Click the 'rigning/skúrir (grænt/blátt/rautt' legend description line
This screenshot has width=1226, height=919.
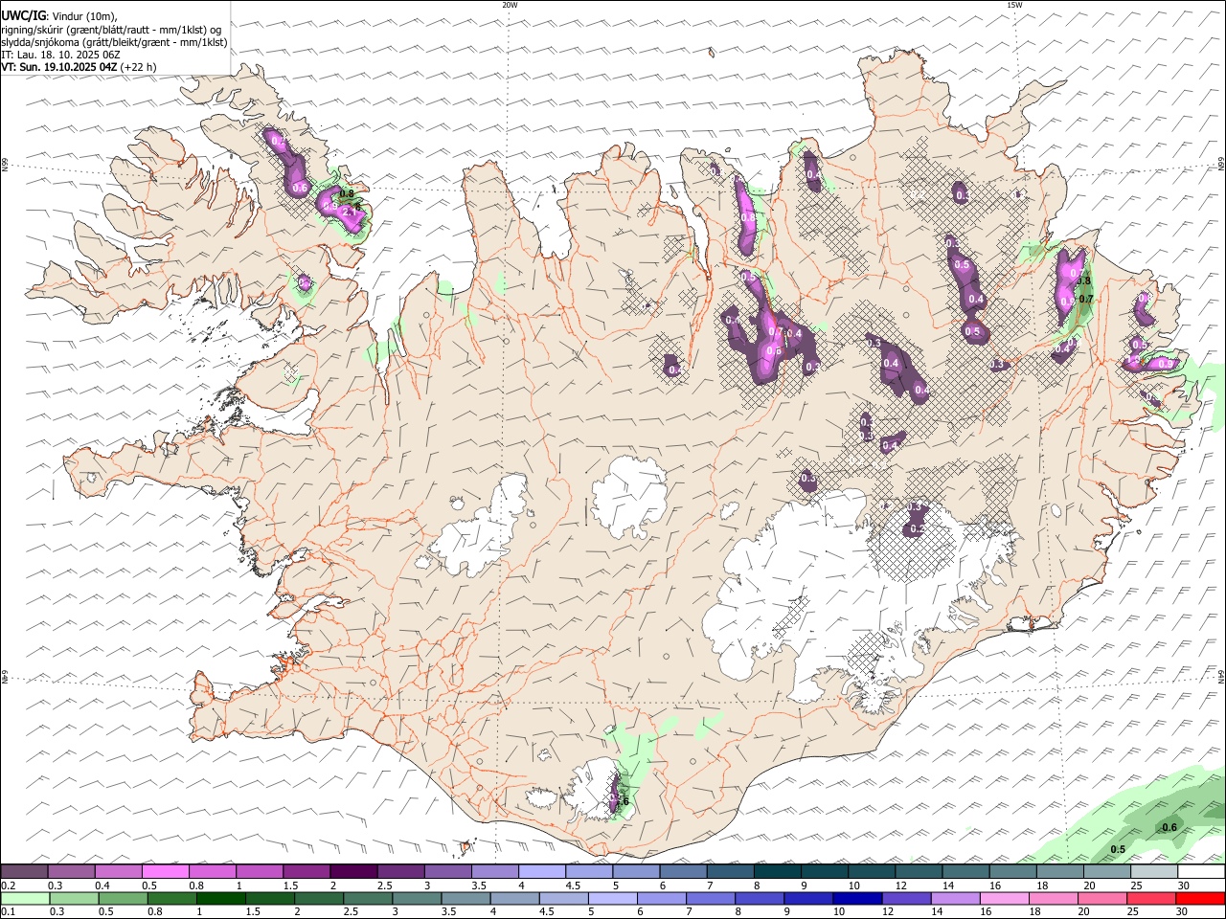[111, 30]
